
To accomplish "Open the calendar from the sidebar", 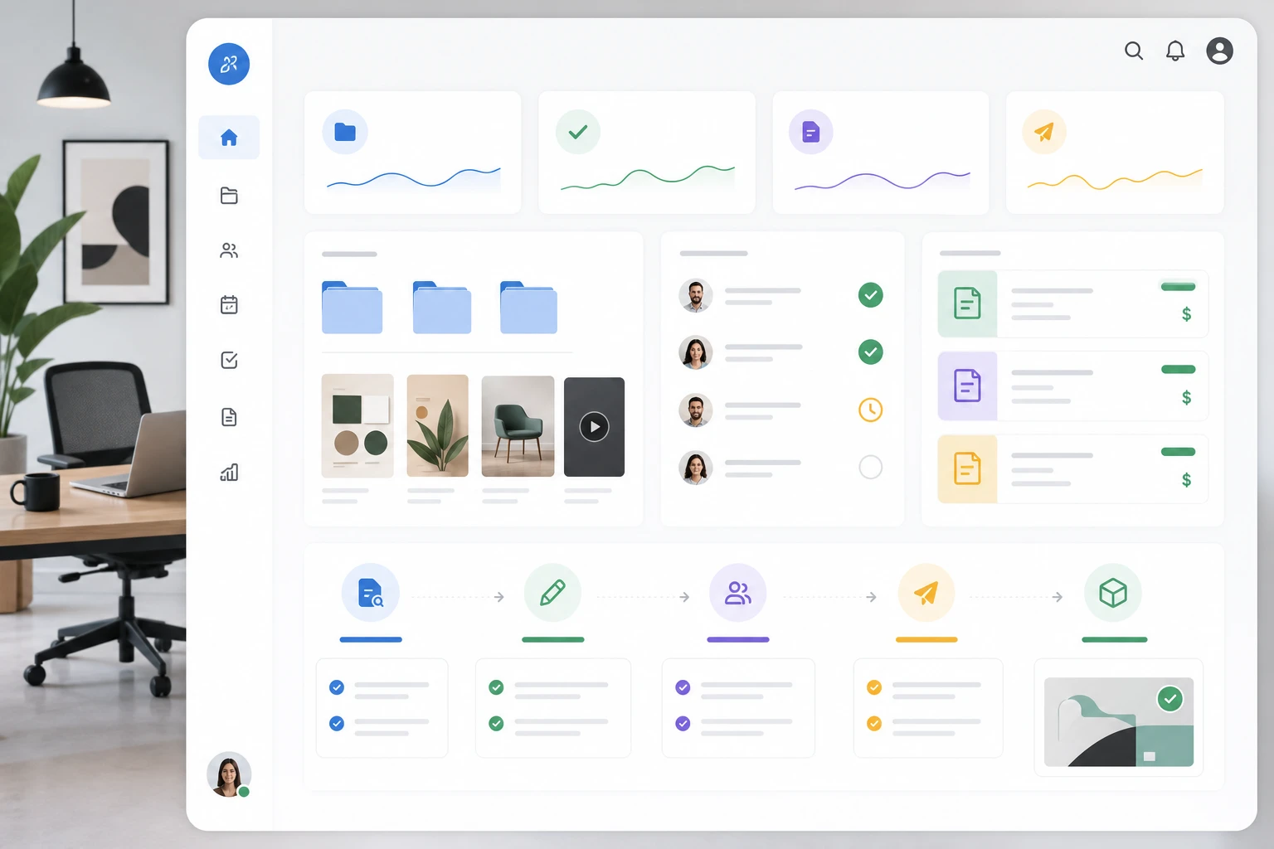I will (x=229, y=305).
